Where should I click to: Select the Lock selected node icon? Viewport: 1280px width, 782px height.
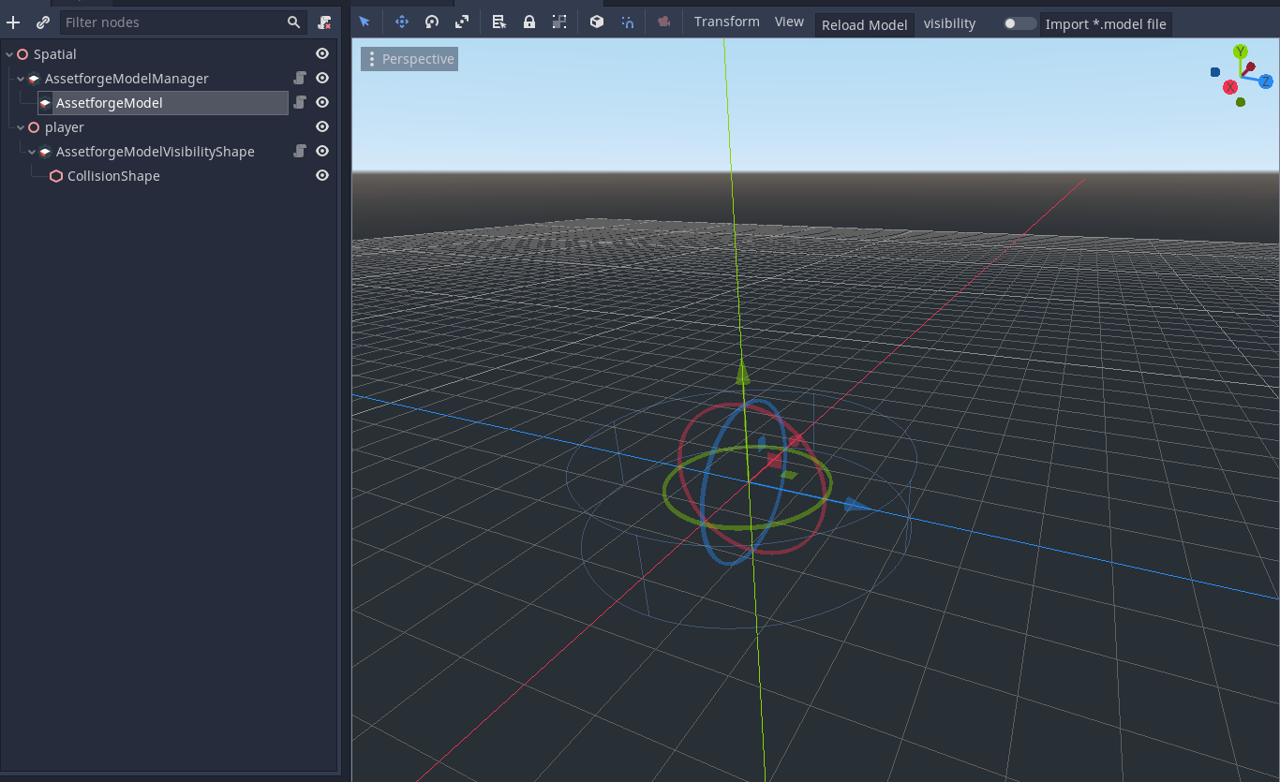point(529,22)
